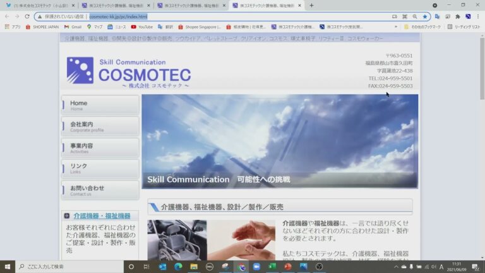
Task: Go back to the previous page
Action: (7, 16)
